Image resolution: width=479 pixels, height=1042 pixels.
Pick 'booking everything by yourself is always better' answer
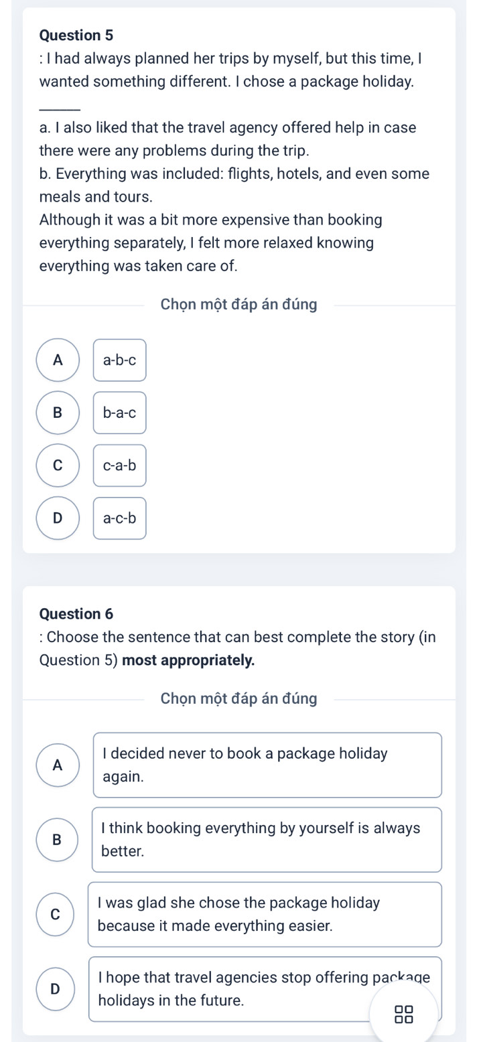(x=267, y=840)
